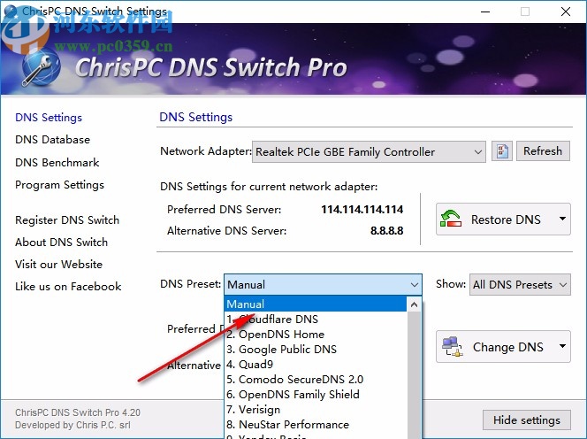Click the Refresh button
Image resolution: width=587 pixels, height=439 pixels.
point(543,151)
